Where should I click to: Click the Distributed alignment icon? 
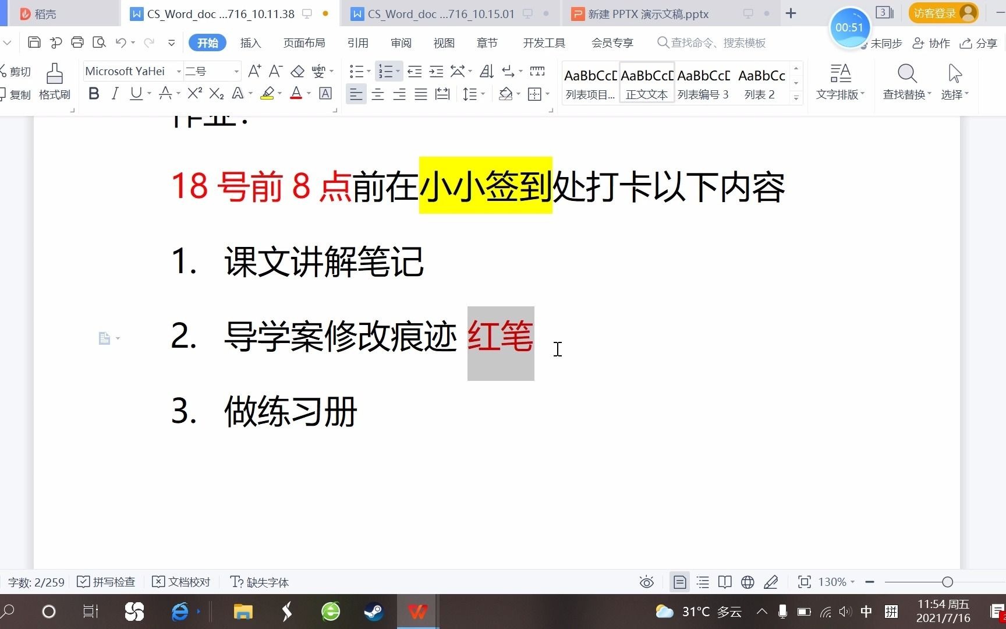(x=442, y=94)
